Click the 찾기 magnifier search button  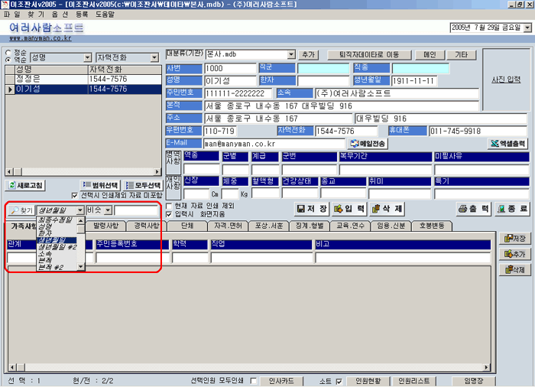tap(21, 210)
